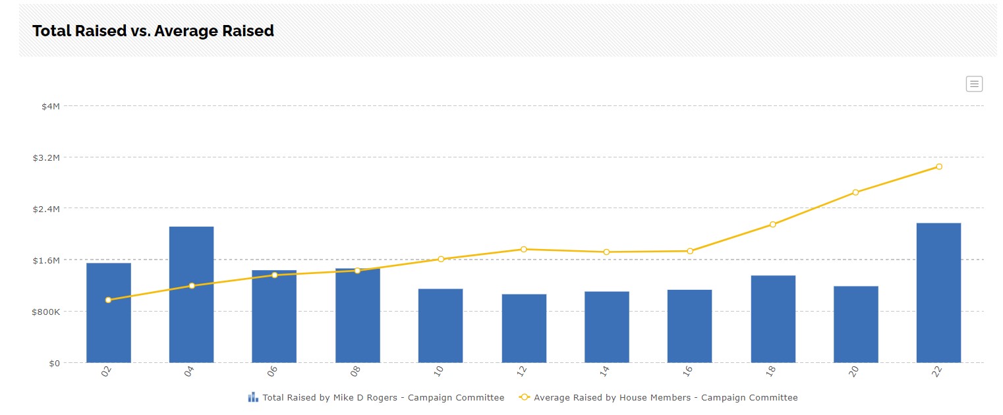Select the '08' x-axis label

coord(356,372)
